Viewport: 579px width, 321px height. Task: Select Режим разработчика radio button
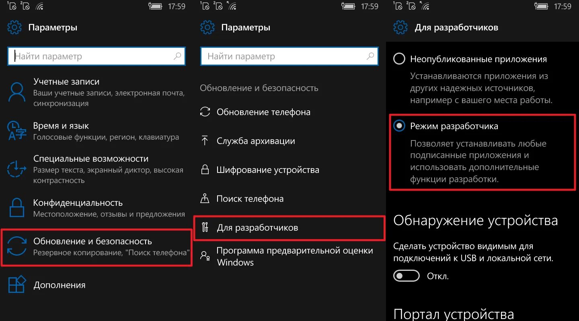coord(399,126)
